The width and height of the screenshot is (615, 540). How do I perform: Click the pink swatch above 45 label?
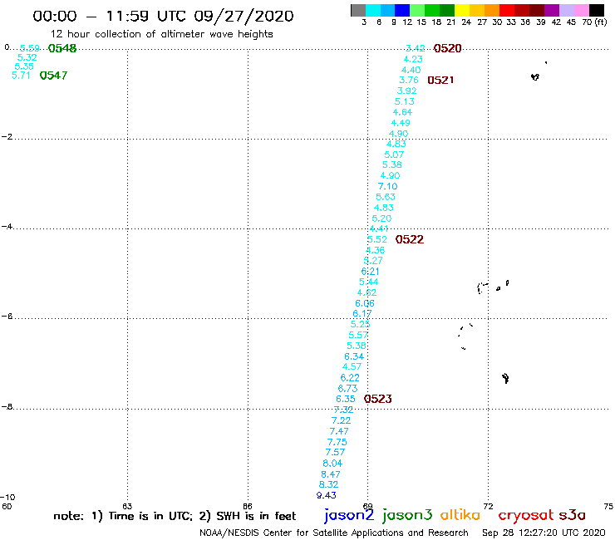[581, 10]
